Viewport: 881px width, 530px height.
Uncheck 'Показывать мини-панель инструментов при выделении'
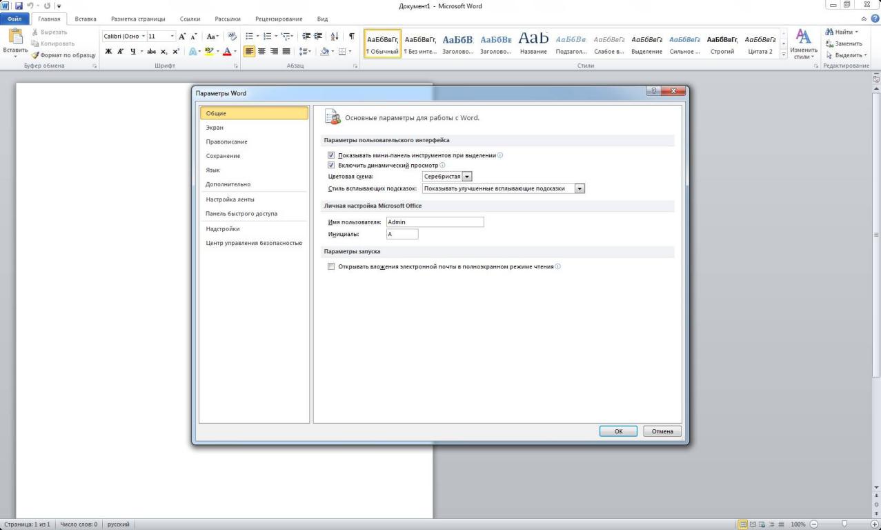[331, 155]
